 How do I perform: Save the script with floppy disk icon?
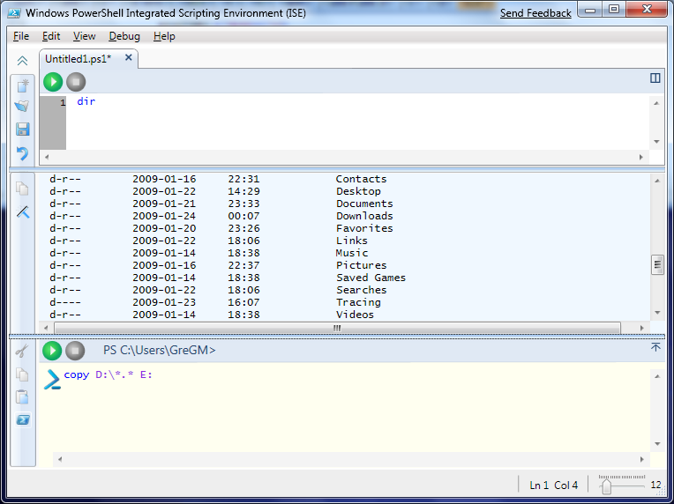click(x=23, y=130)
